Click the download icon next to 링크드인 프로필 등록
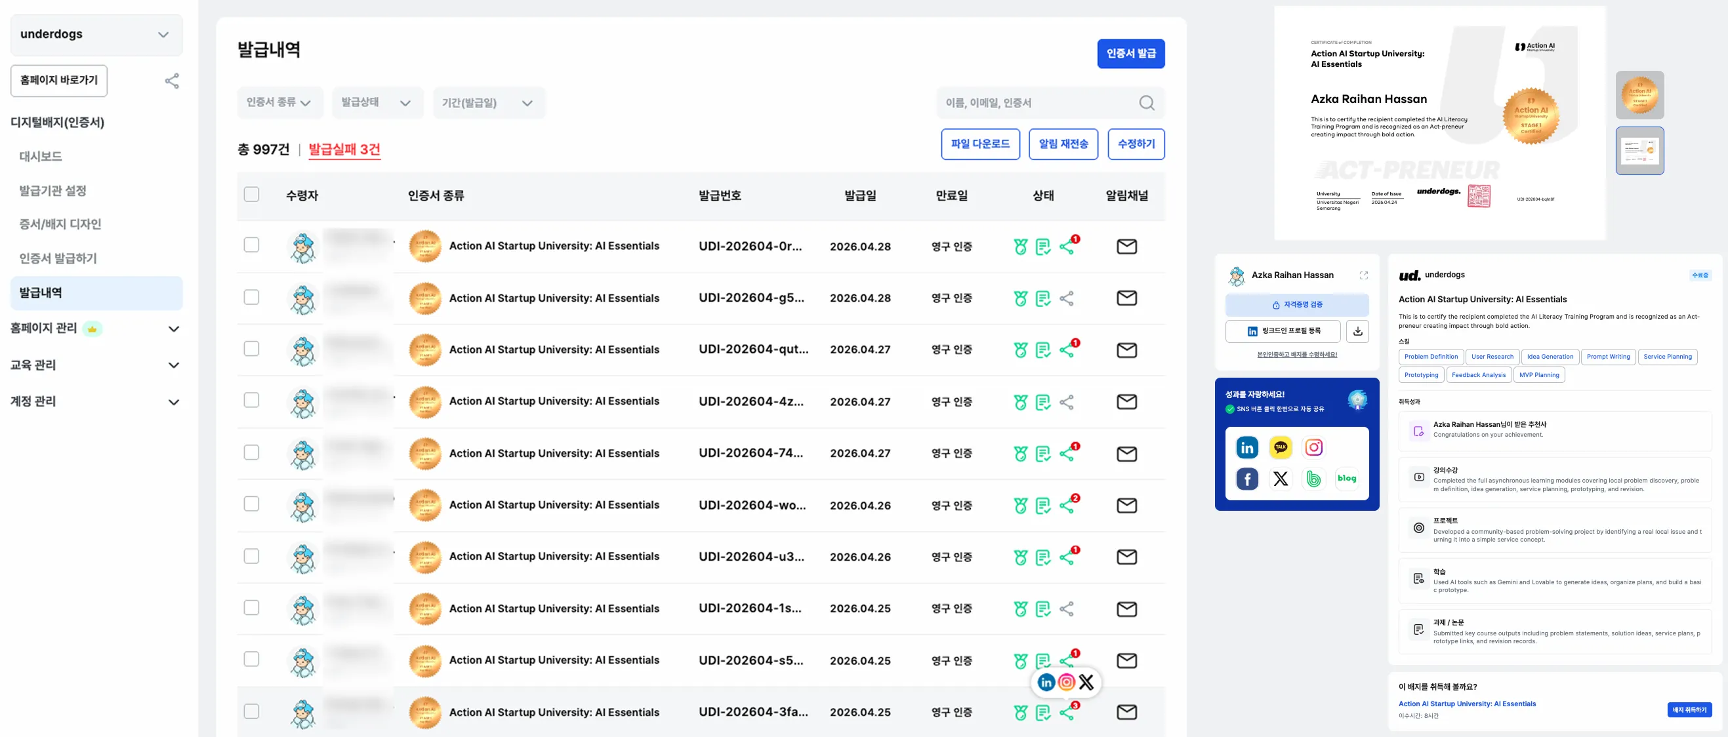The height and width of the screenshot is (737, 1728). 1358,331
